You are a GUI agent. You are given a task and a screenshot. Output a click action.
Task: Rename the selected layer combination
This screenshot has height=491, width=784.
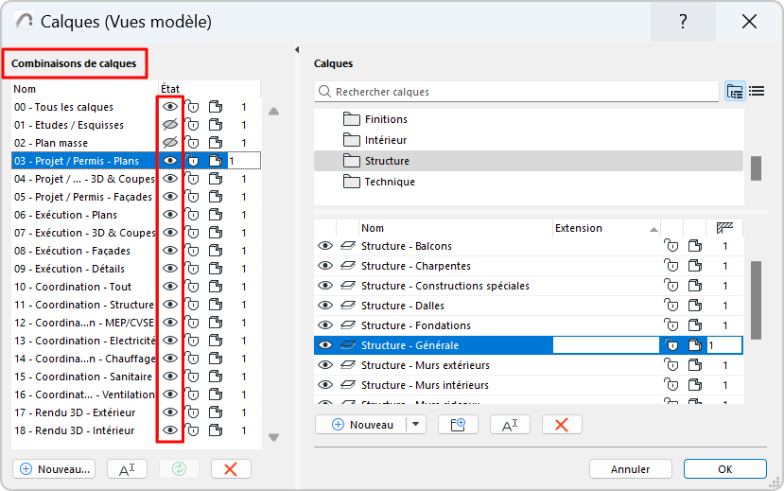(127, 469)
